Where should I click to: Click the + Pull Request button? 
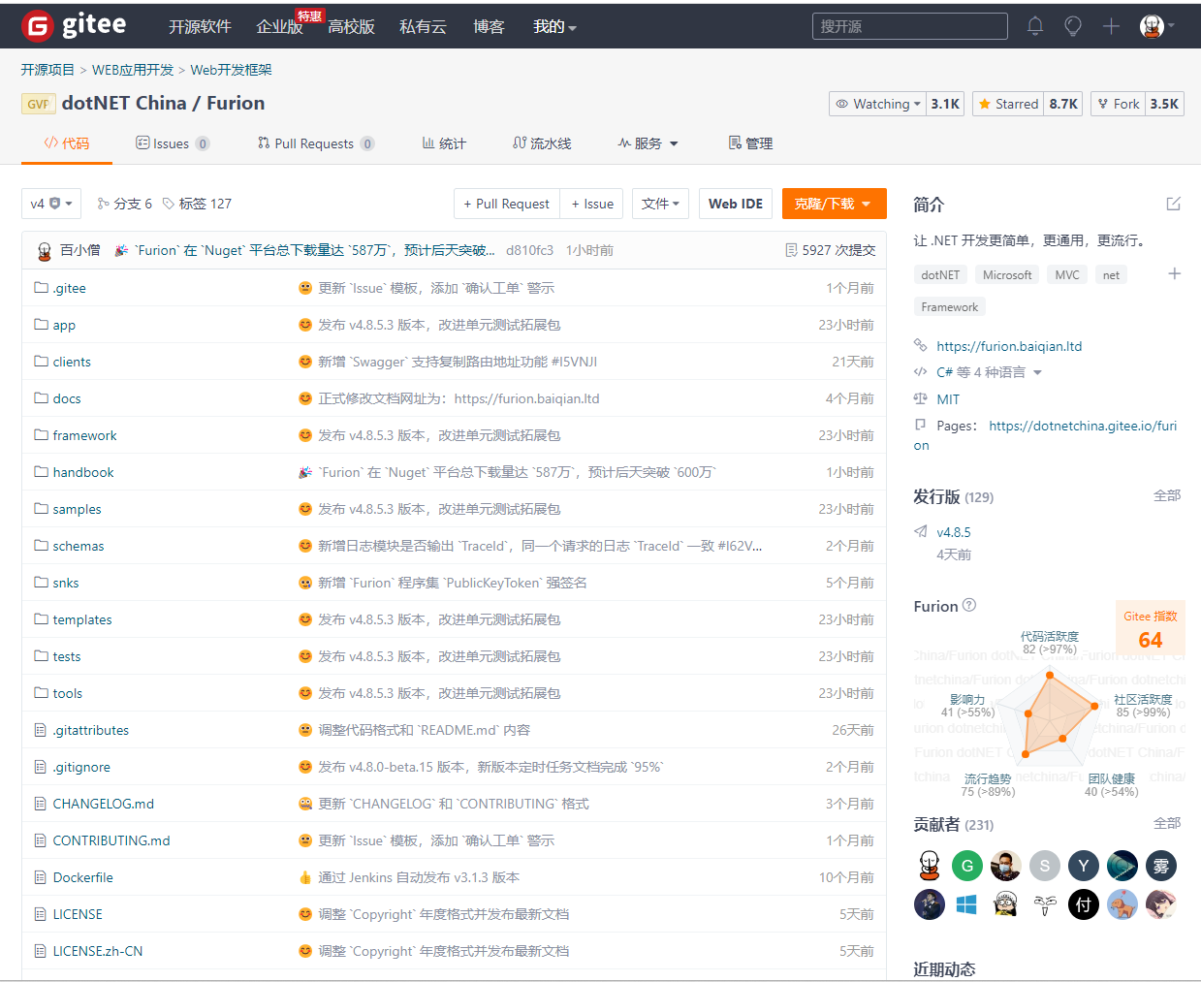pyautogui.click(x=507, y=204)
